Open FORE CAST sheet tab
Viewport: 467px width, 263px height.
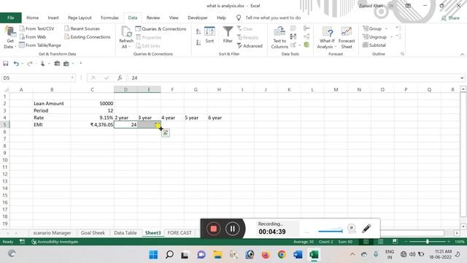[180, 233]
